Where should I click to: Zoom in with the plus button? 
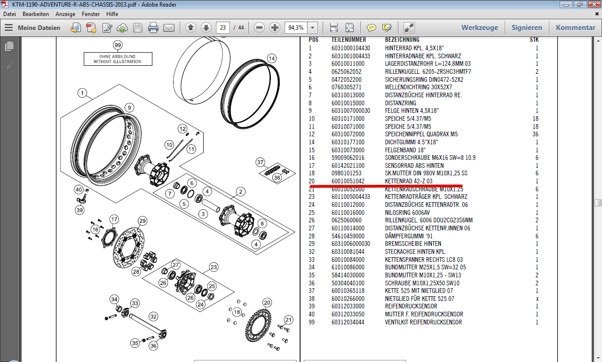[x=275, y=28]
